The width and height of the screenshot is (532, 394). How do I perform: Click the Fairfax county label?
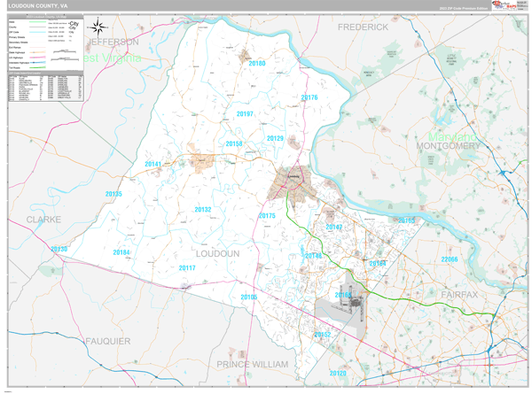458,293
